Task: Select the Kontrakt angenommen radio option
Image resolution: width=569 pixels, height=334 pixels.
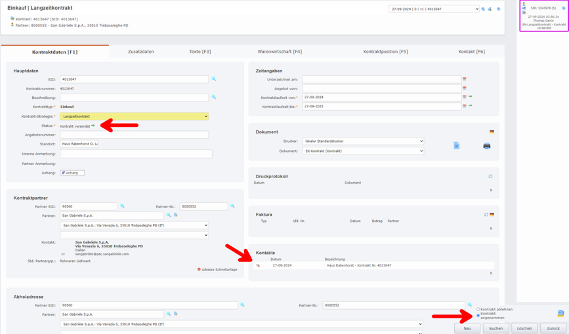Action: coord(478,316)
